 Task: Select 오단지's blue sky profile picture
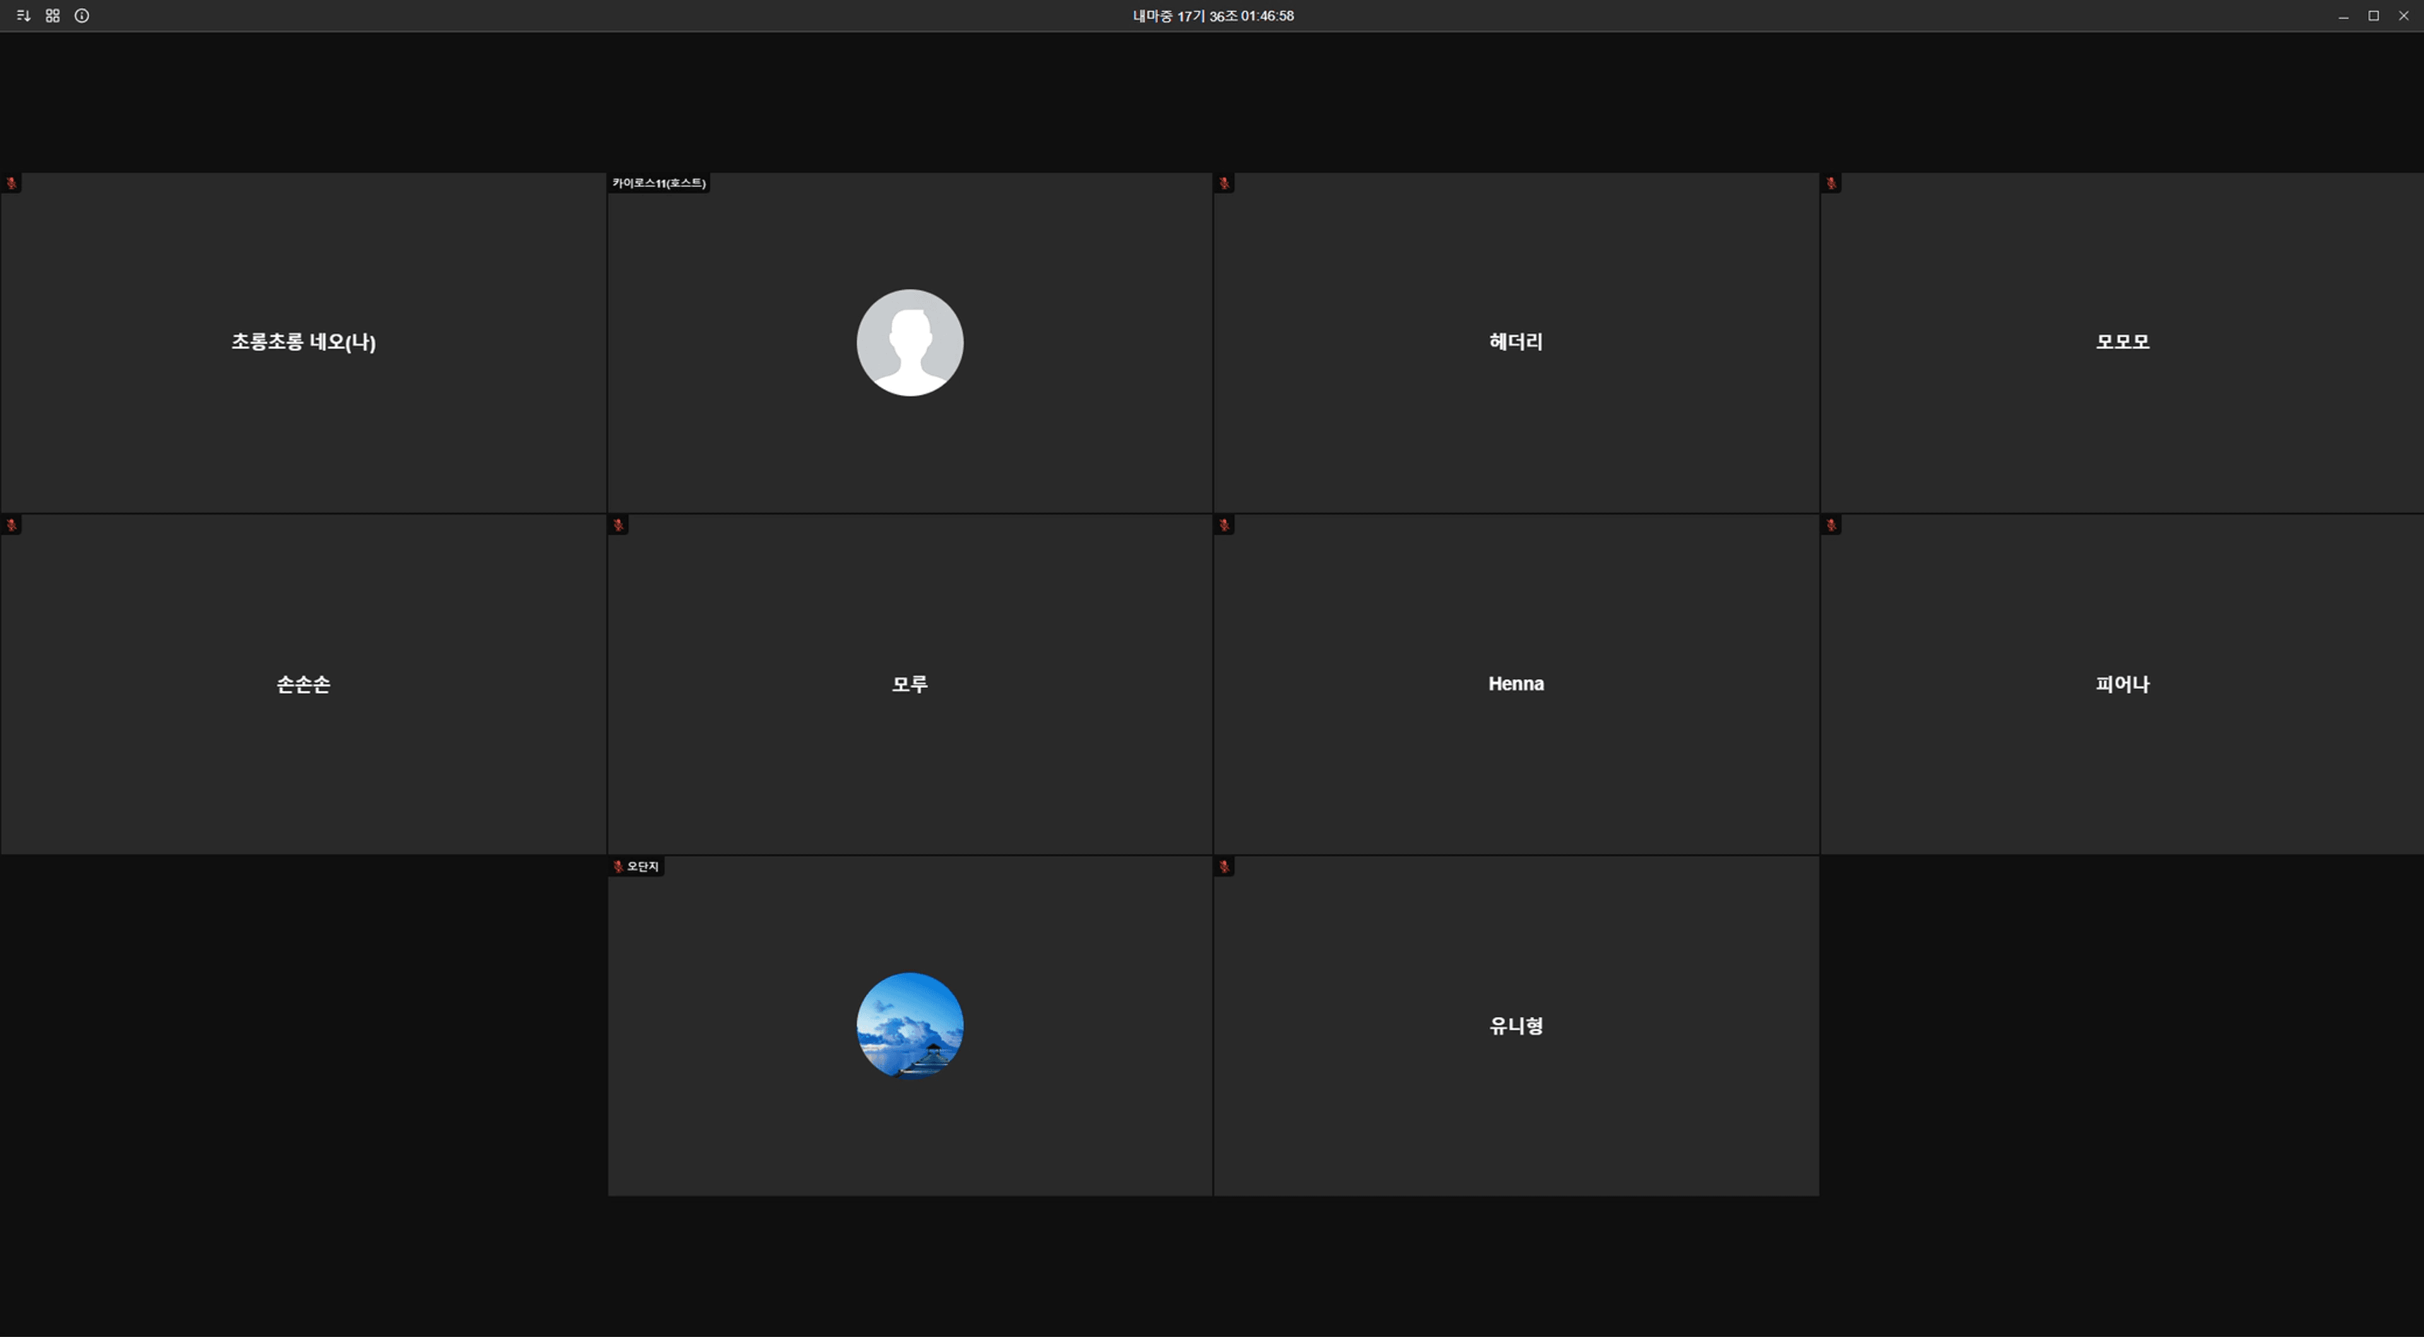909,1025
